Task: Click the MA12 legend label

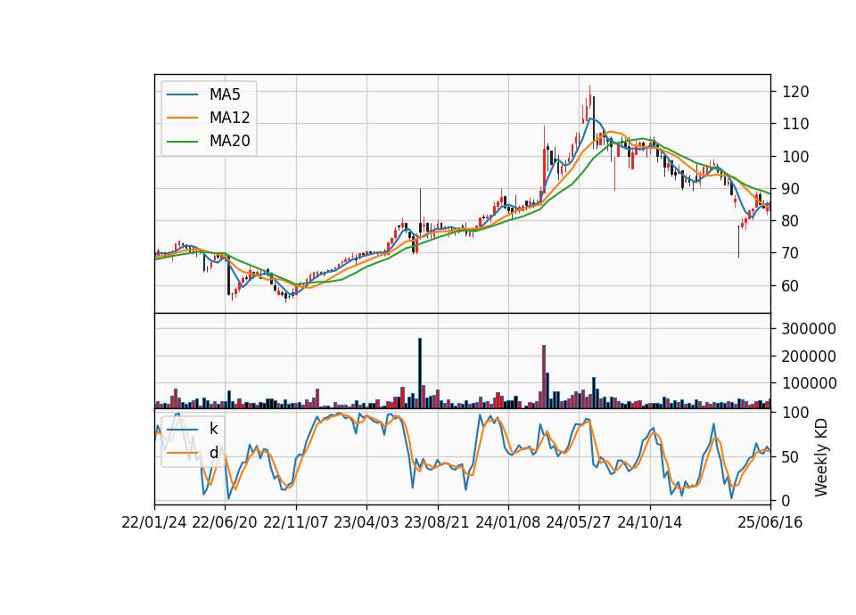Action: (x=229, y=118)
